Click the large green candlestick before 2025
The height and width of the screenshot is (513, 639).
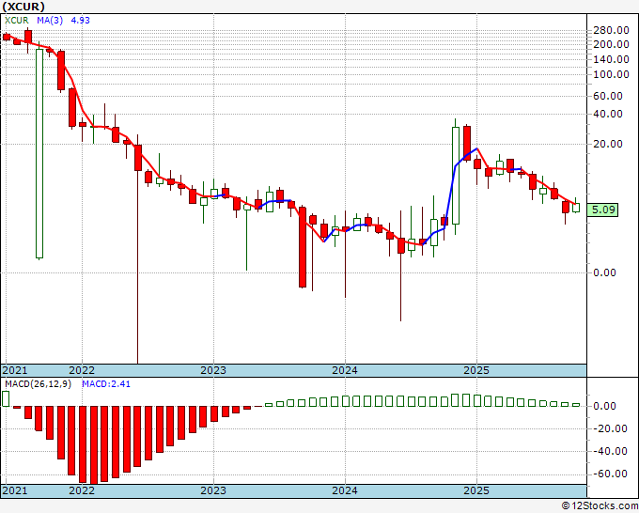[456, 176]
